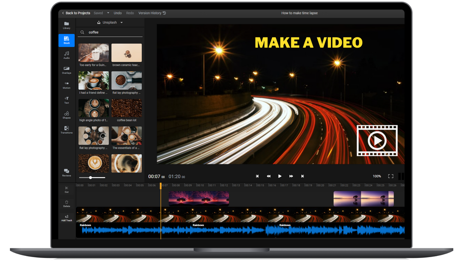The width and height of the screenshot is (463, 261).
Task: Select the Text tool icon
Action: click(66, 99)
